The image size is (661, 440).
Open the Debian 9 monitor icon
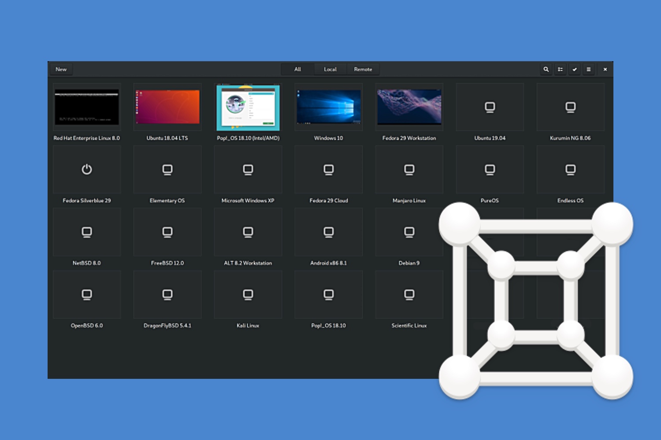[409, 232]
